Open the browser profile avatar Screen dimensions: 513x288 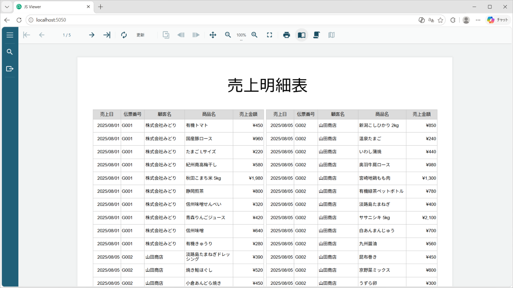tap(466, 20)
